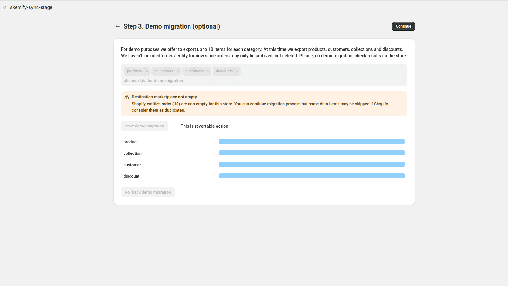The height and width of the screenshot is (286, 508).
Task: Select the products tag label
Action: click(x=134, y=71)
